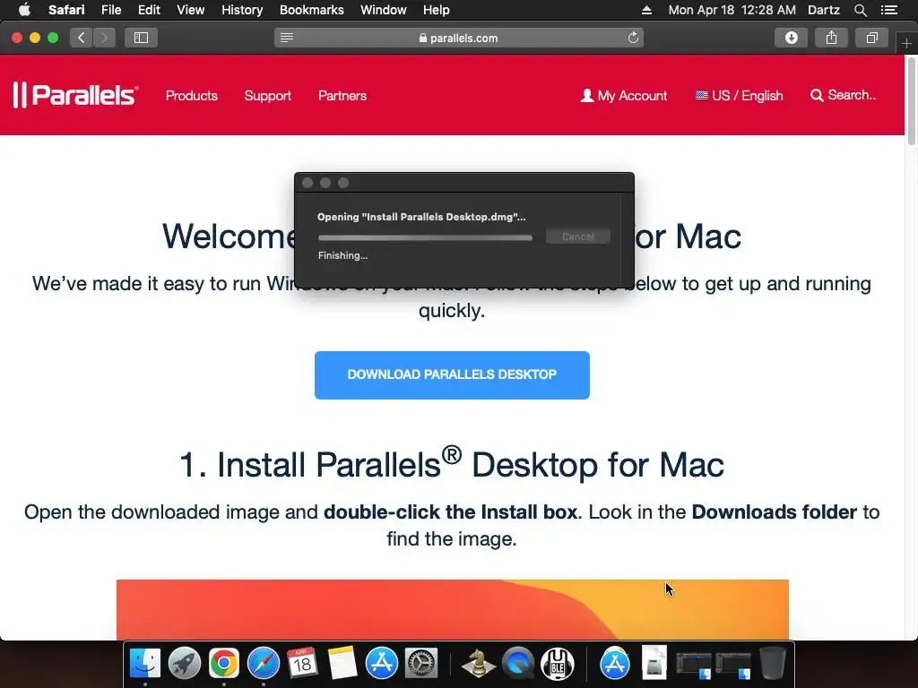Go forward with Safari forward arrow
The height and width of the screenshot is (688, 918).
(x=104, y=38)
